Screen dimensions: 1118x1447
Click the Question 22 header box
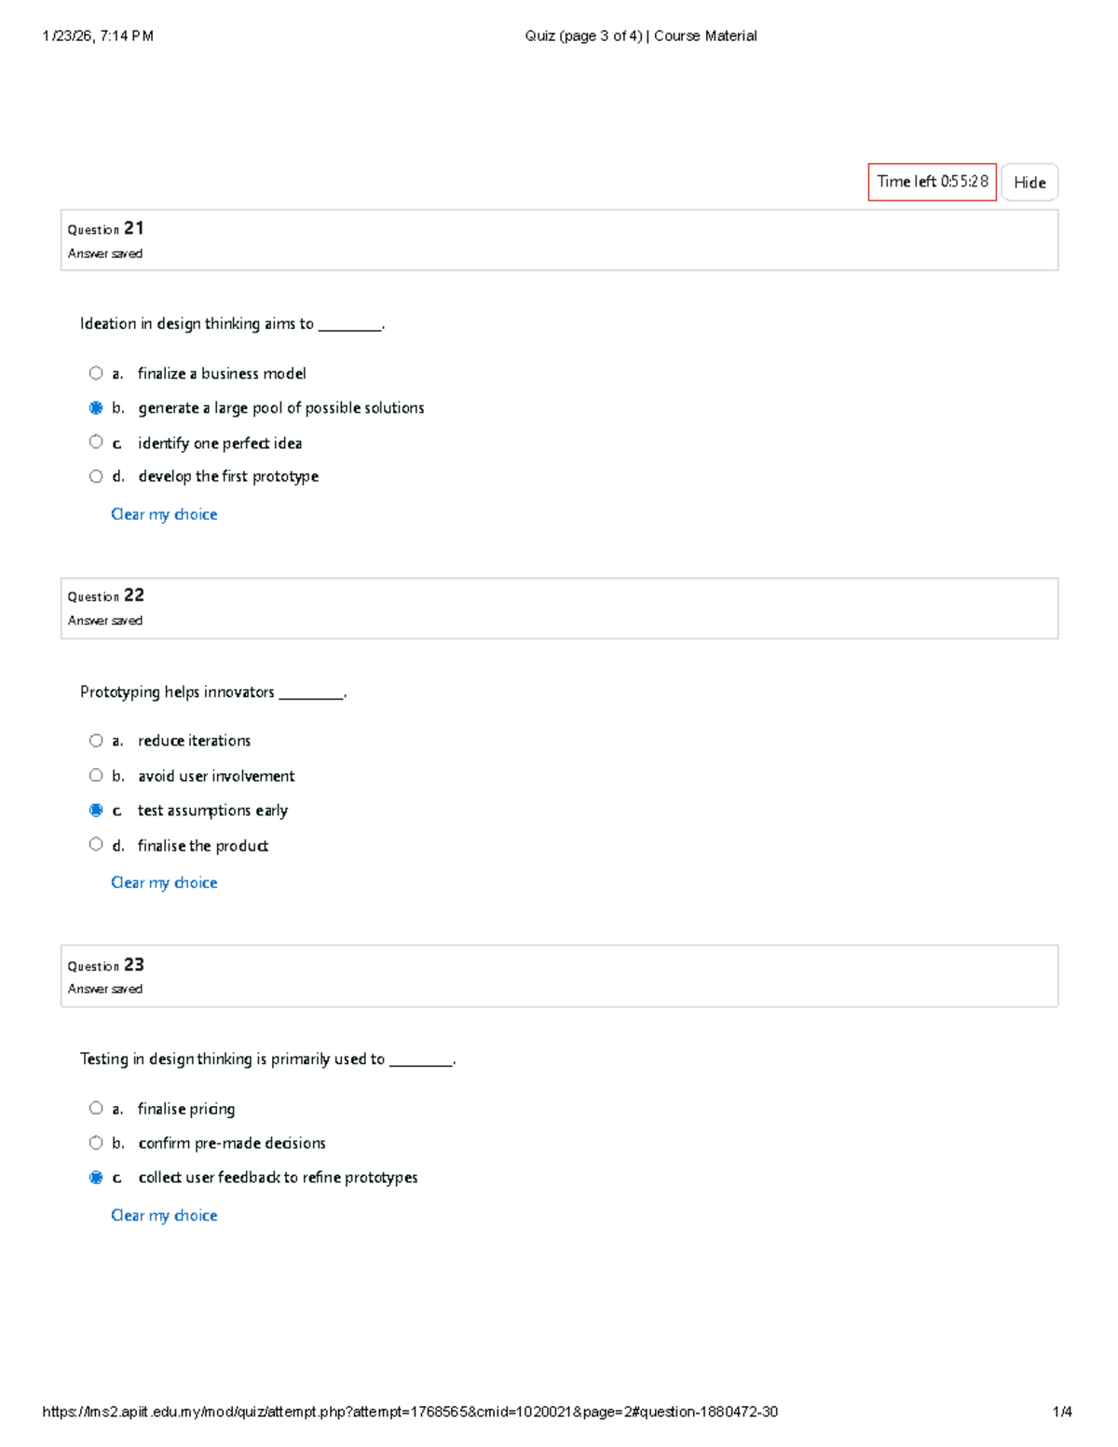pyautogui.click(x=559, y=608)
